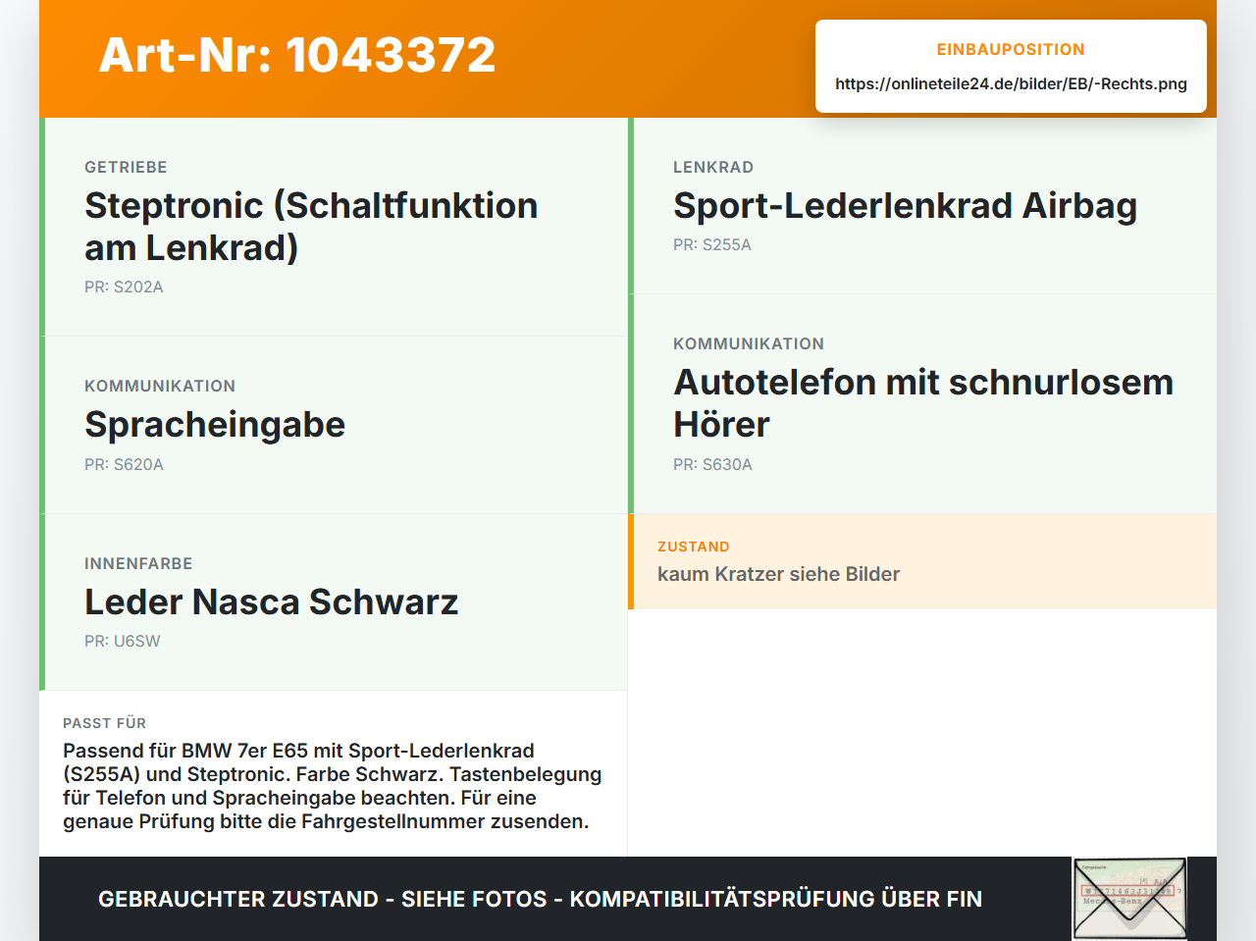This screenshot has width=1256, height=941.
Task: Click the Passt für compatibility paragraph
Action: (x=333, y=786)
